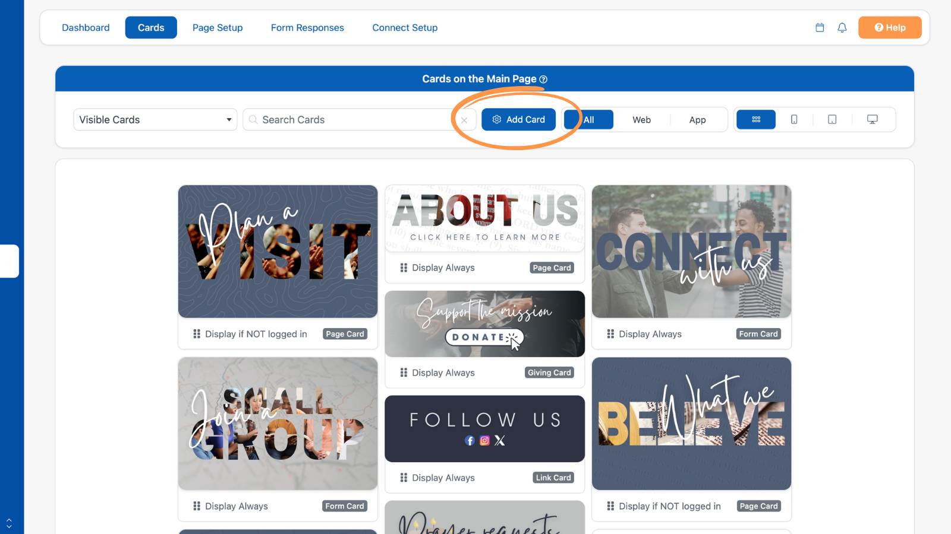Image resolution: width=951 pixels, height=534 pixels.
Task: Clear the Search Cards field
Action: [464, 120]
